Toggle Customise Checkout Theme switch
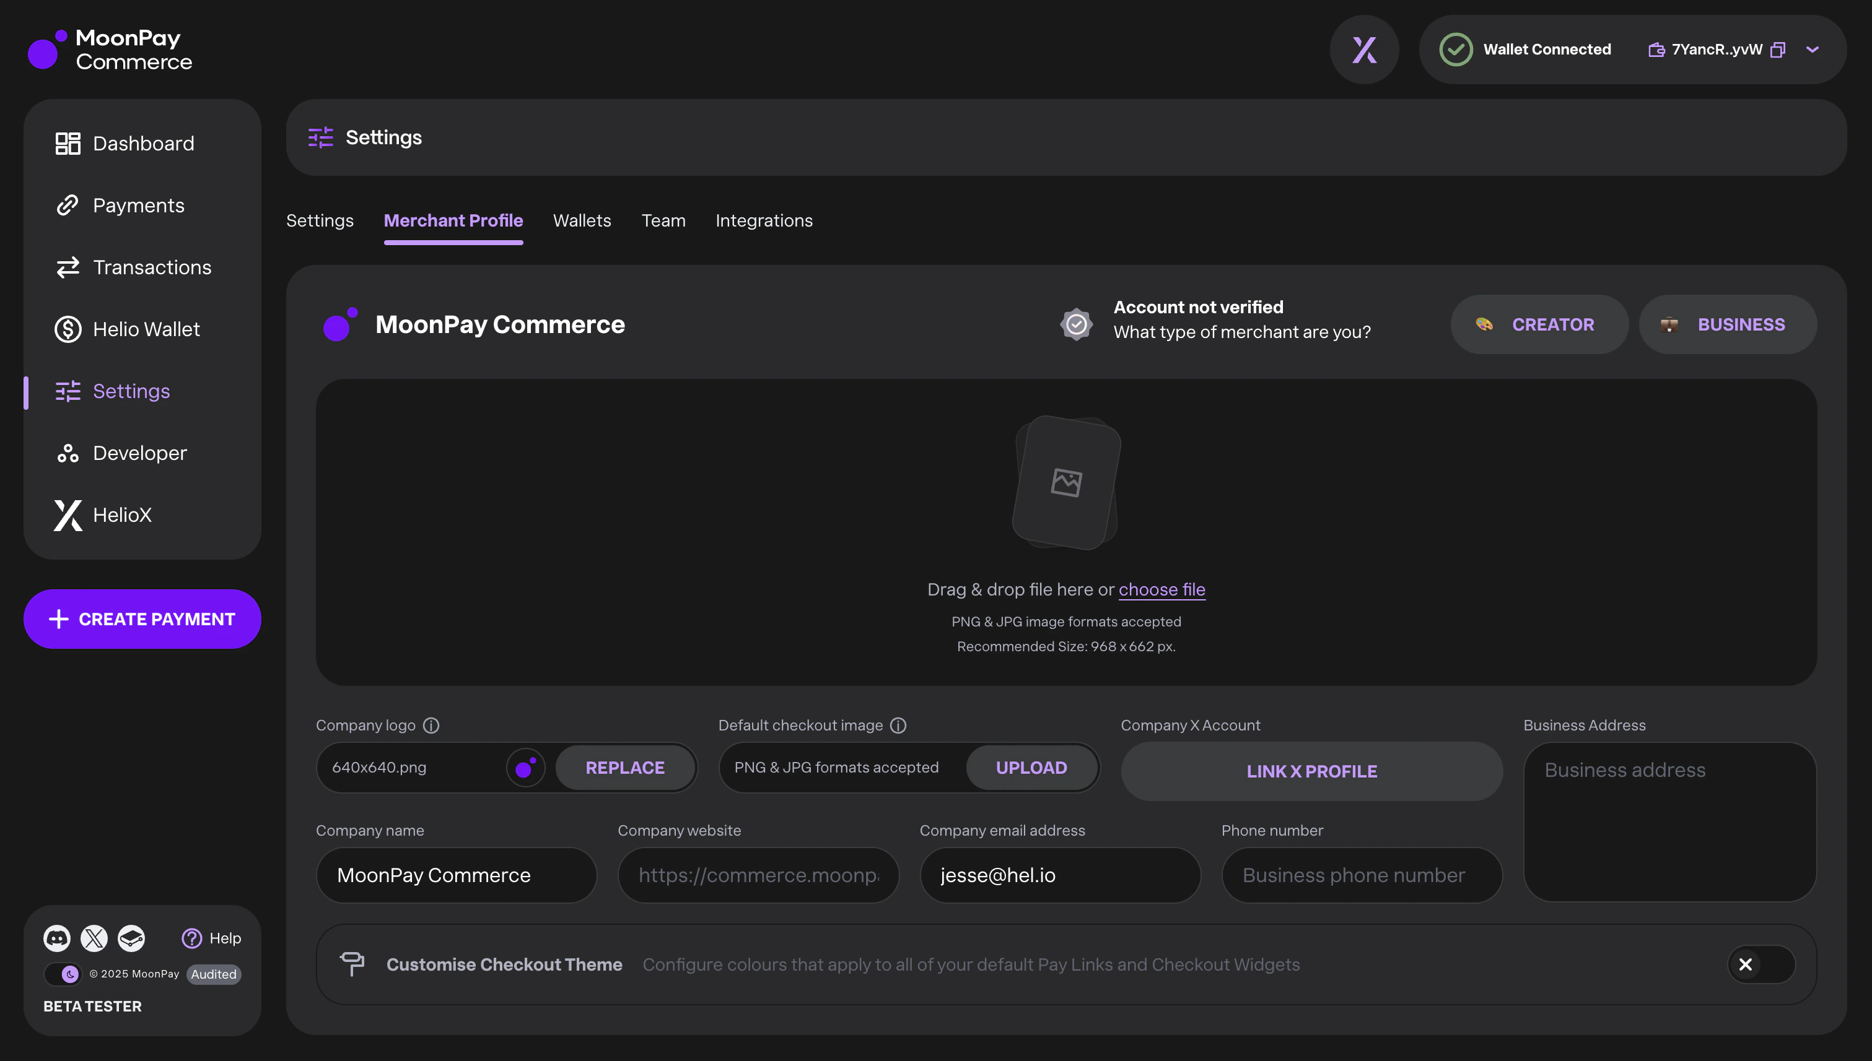Screen dimensions: 1872x1061 pos(1760,964)
